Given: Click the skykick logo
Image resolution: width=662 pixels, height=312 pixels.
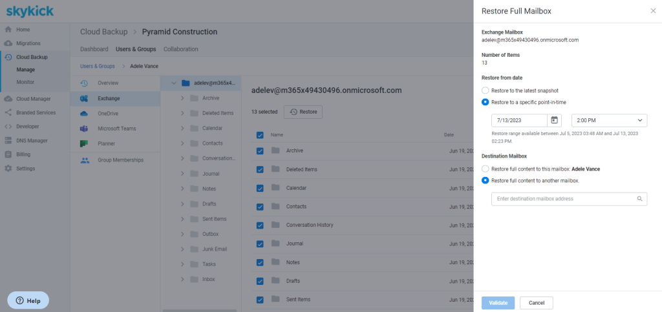Looking at the screenshot, I should 30,10.
